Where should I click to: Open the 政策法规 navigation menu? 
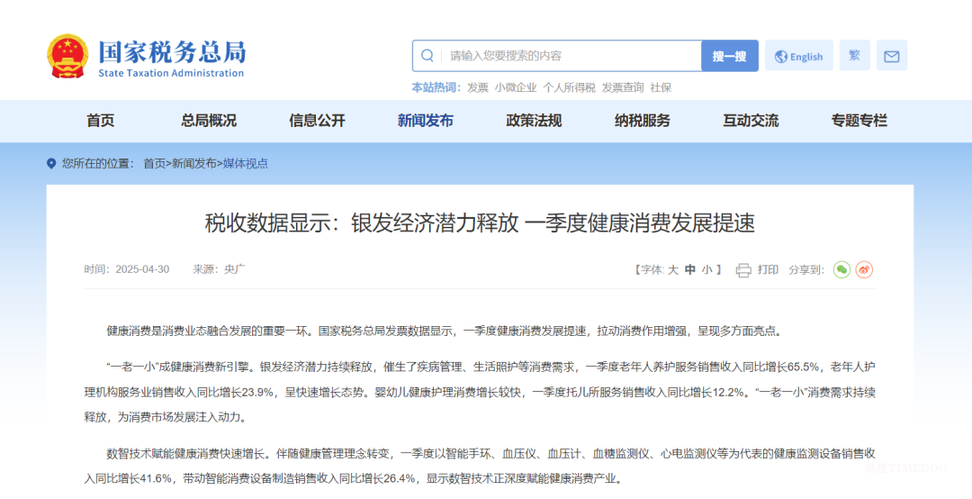point(534,121)
